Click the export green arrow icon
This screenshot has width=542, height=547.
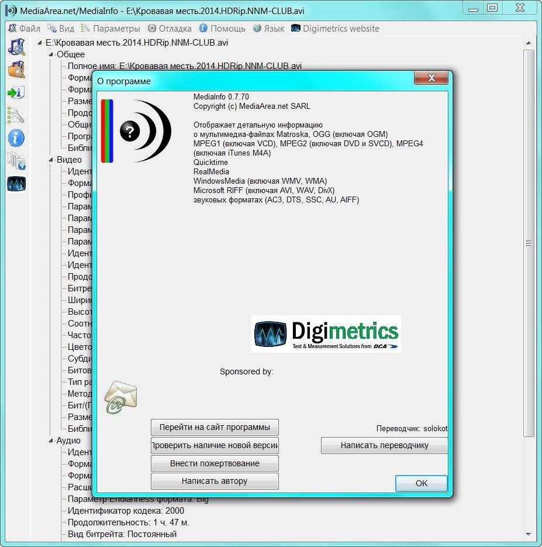pyautogui.click(x=16, y=92)
